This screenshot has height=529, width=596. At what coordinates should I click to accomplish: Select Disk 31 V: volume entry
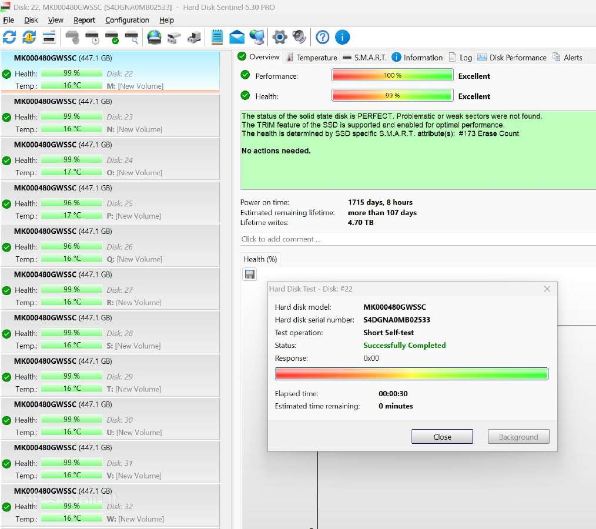pos(111,462)
